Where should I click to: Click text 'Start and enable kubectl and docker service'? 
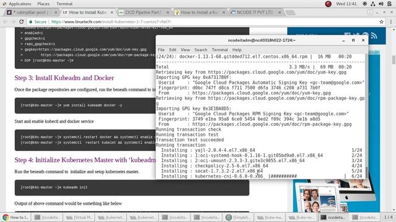pyautogui.click(x=54, y=121)
